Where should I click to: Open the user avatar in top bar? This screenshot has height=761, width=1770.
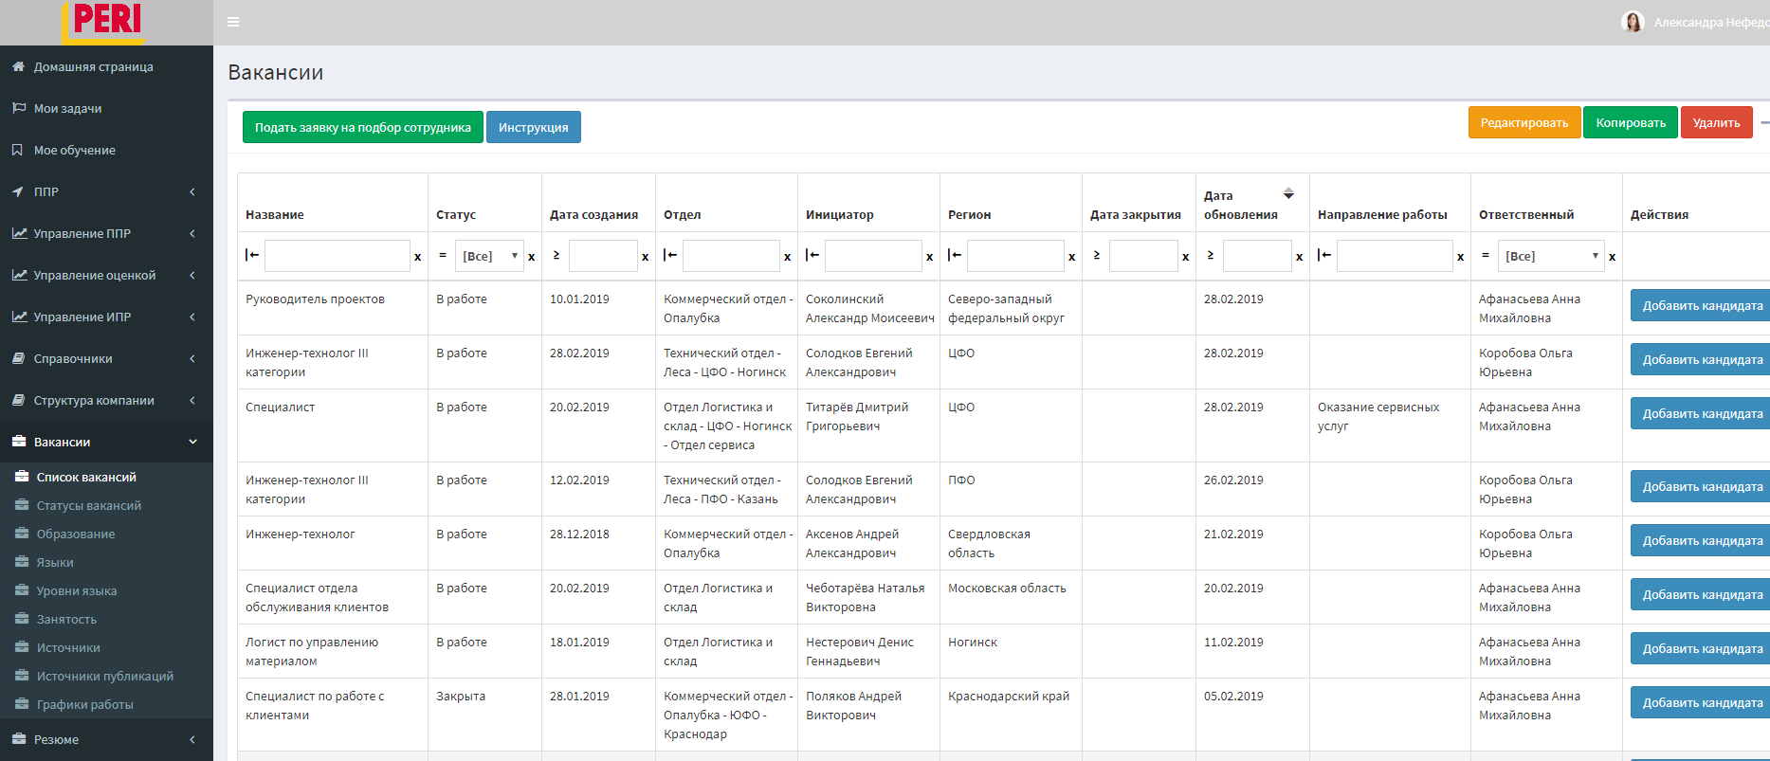[x=1632, y=22]
